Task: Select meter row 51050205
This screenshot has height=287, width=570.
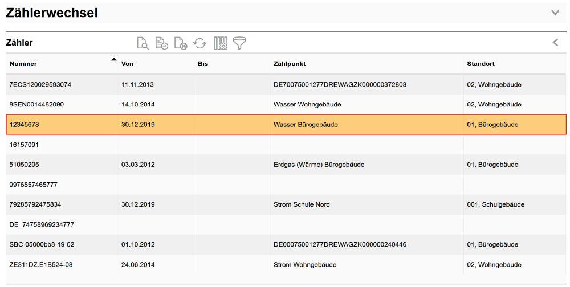Action: [26, 165]
